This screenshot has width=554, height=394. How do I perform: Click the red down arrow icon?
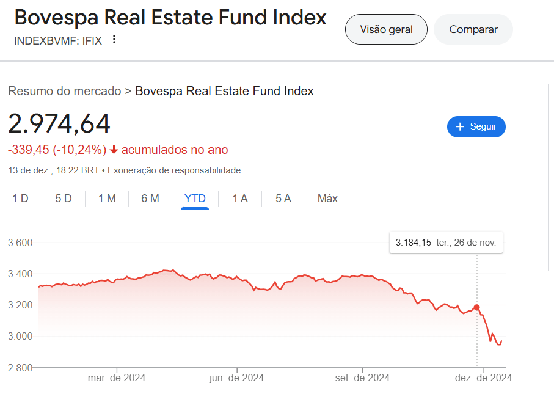tap(114, 150)
